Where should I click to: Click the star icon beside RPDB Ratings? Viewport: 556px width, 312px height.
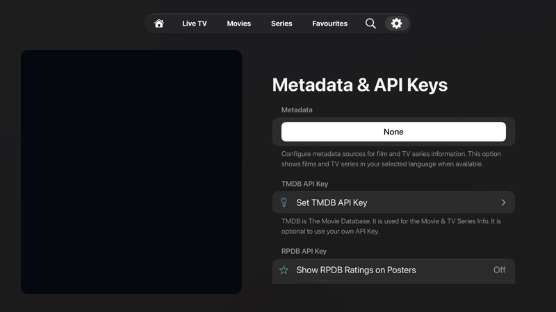(284, 270)
